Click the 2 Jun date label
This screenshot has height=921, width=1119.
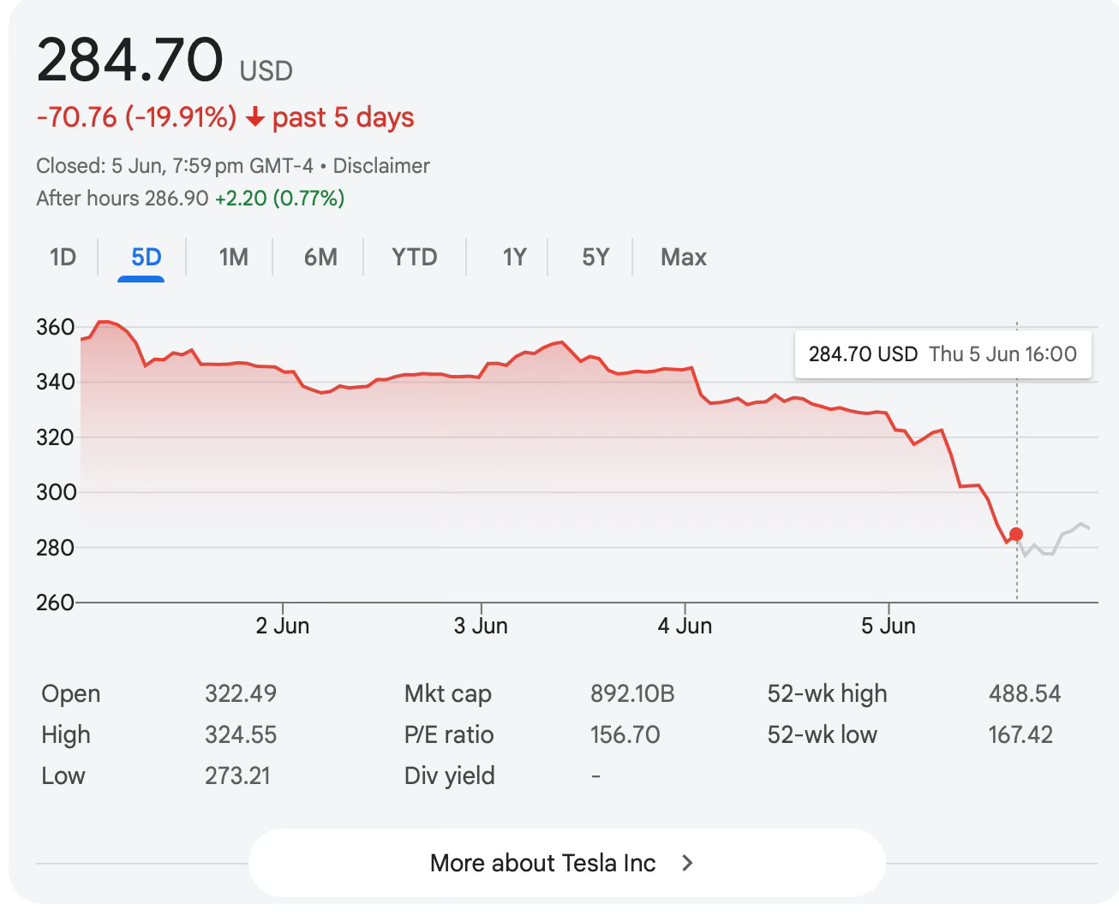(x=282, y=626)
